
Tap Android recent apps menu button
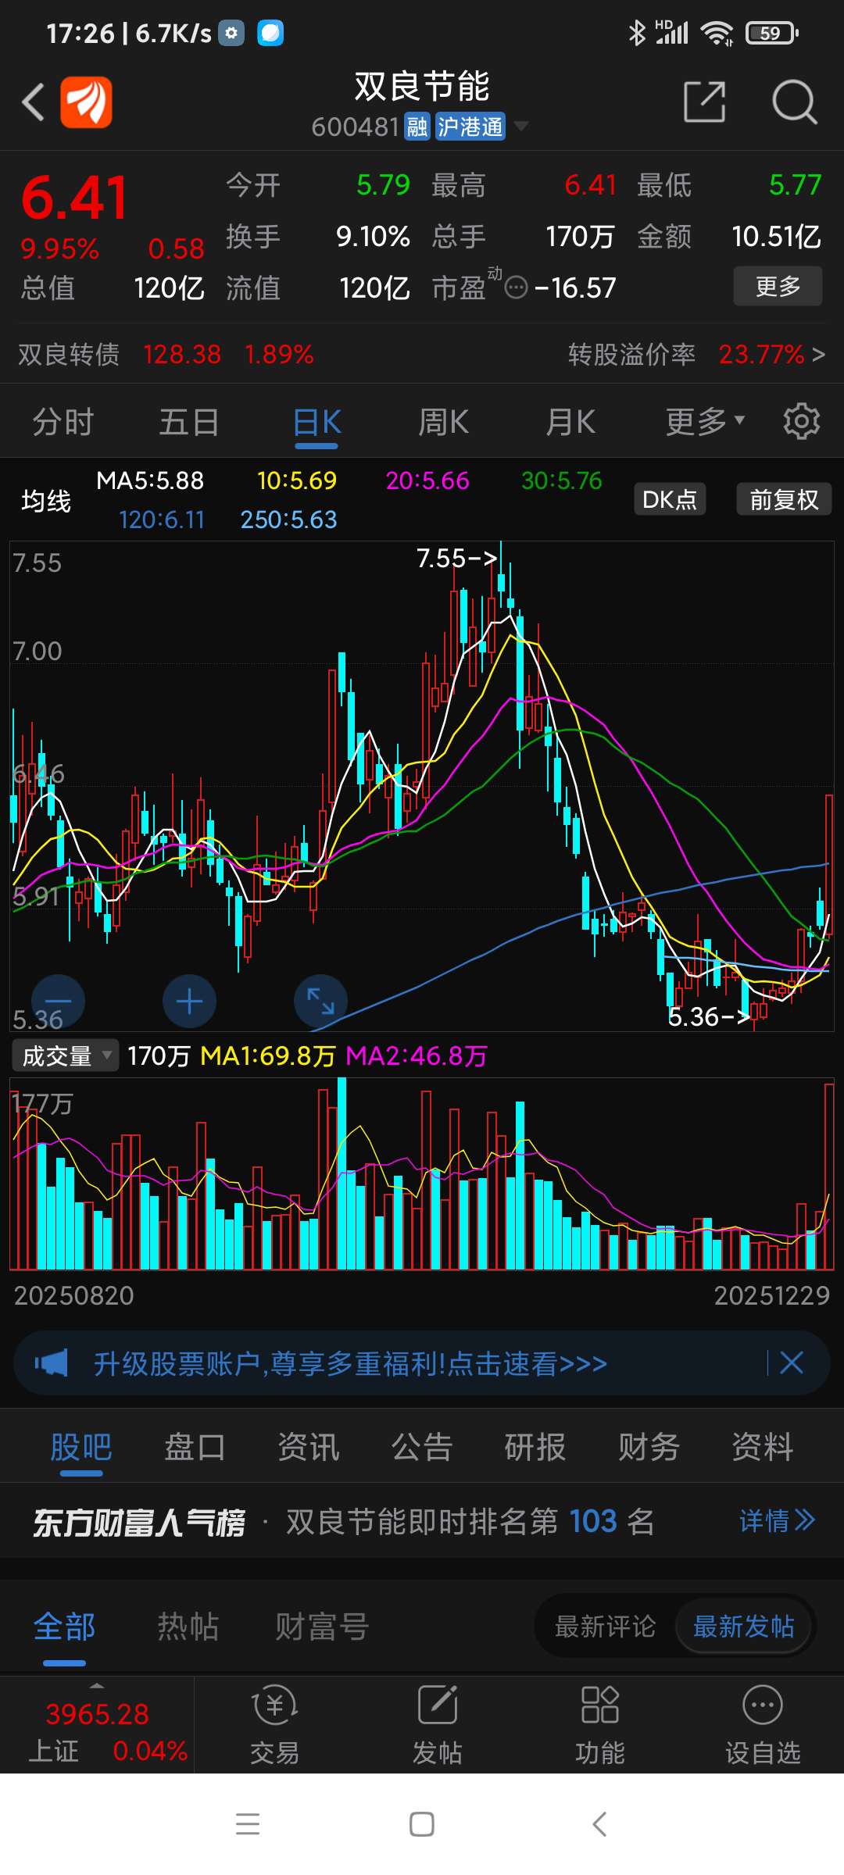tap(248, 1824)
